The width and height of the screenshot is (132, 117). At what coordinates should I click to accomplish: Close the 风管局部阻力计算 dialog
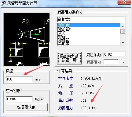124,2
